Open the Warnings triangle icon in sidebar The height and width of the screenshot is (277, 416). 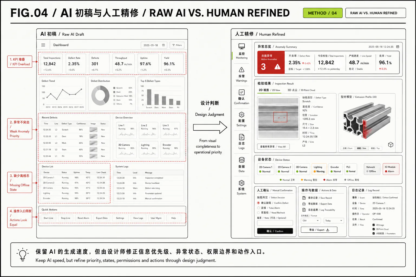pos(242,70)
